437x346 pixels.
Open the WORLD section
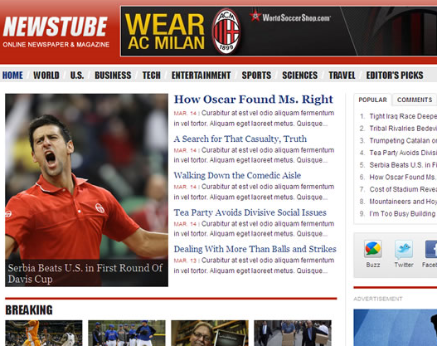pos(46,76)
